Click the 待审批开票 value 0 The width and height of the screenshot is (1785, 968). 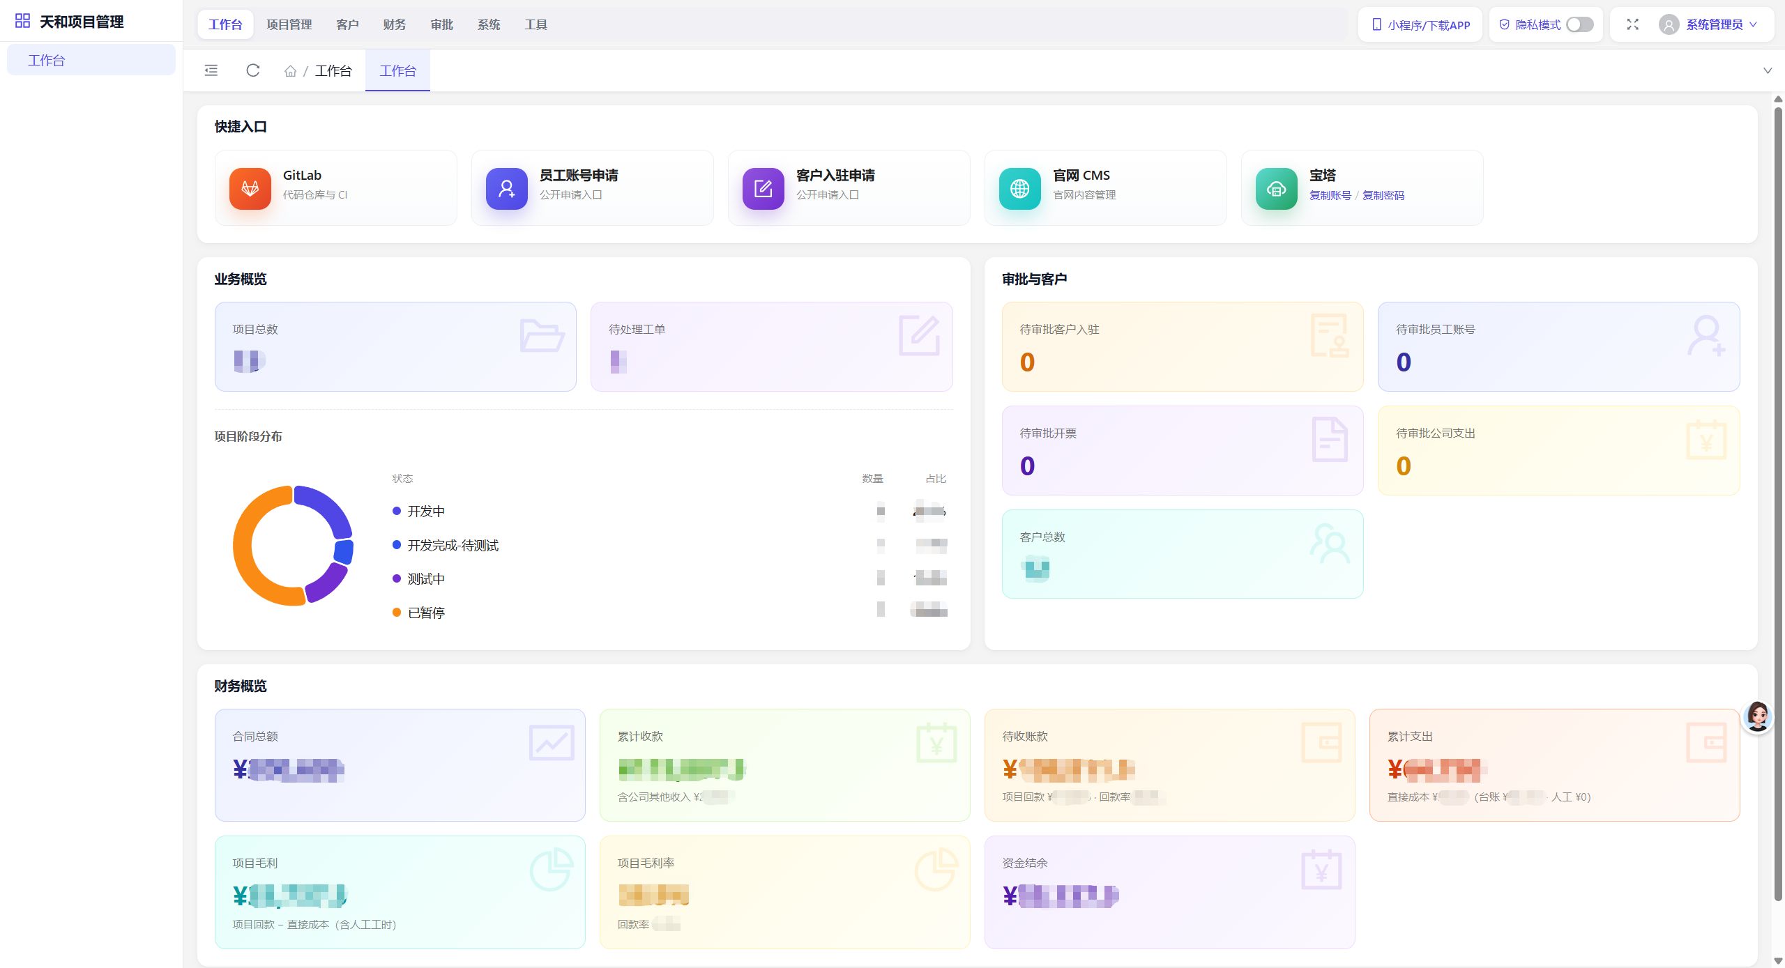1027,466
